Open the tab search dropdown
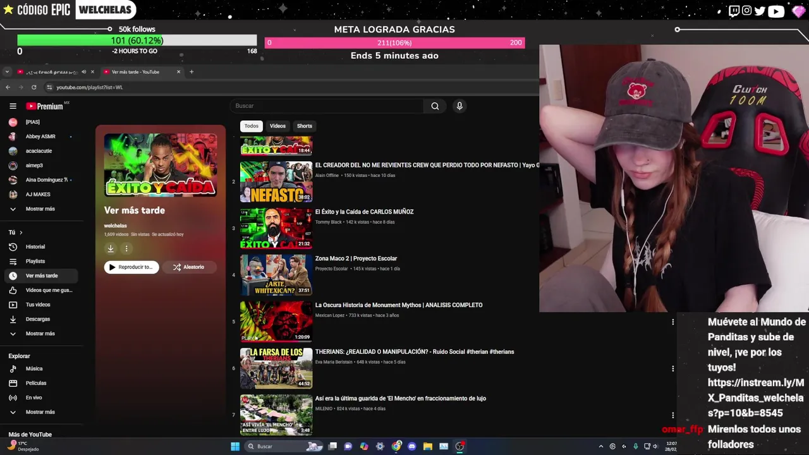Image resolution: width=809 pixels, height=455 pixels. (7, 71)
